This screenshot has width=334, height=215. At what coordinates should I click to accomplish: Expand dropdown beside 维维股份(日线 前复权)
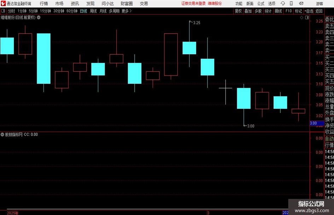coord(39,17)
